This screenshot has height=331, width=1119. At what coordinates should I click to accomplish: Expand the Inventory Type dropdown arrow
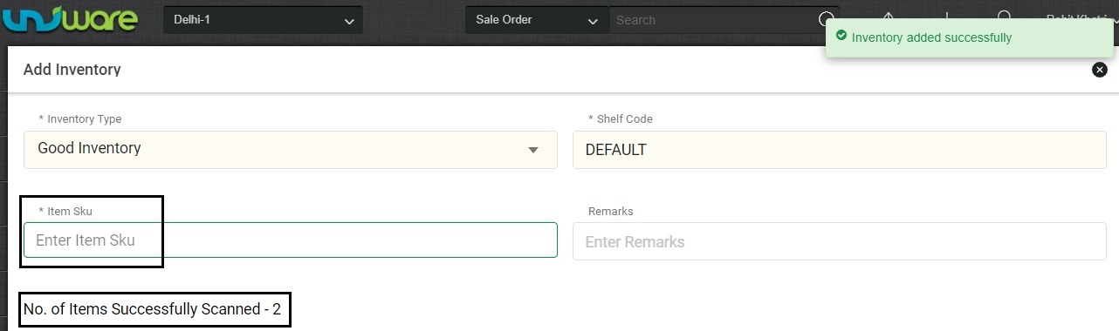tap(533, 150)
